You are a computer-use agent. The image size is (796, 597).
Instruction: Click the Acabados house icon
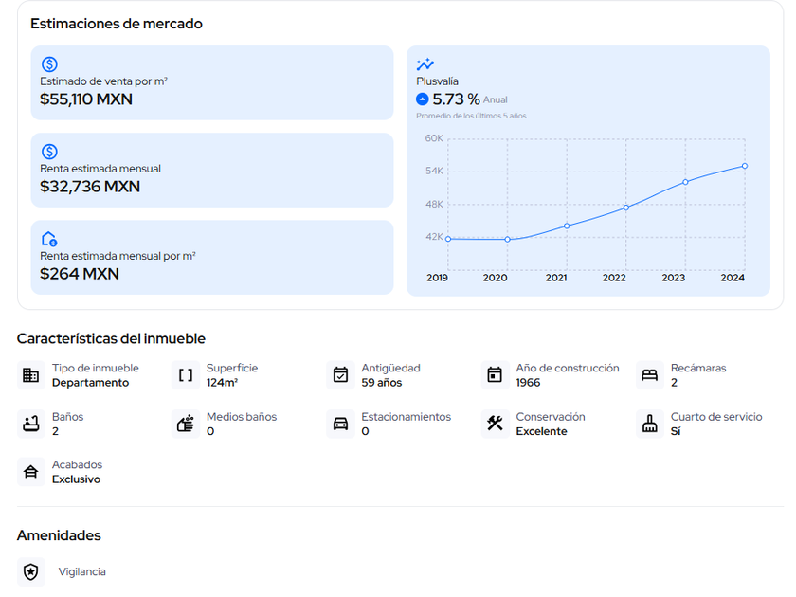[30, 472]
